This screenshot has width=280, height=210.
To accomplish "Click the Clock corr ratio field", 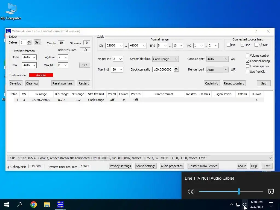I will click(163, 69).
